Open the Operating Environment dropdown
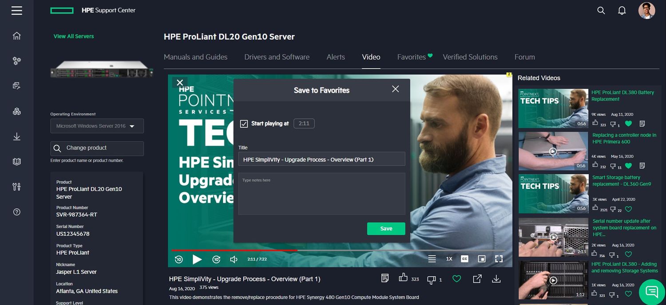The width and height of the screenshot is (666, 305). click(x=97, y=126)
